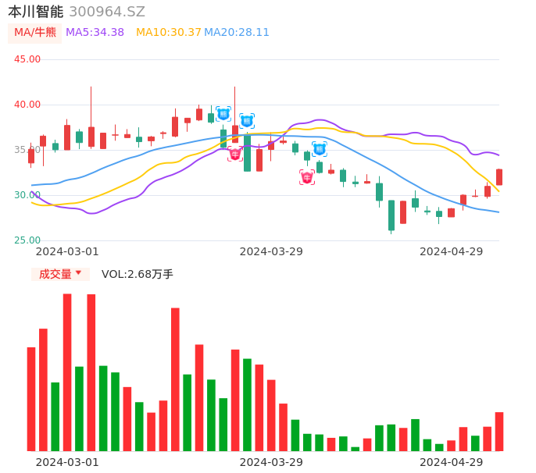
Task: Click the 2024-03-29 date under price chart
Action: pos(271,251)
